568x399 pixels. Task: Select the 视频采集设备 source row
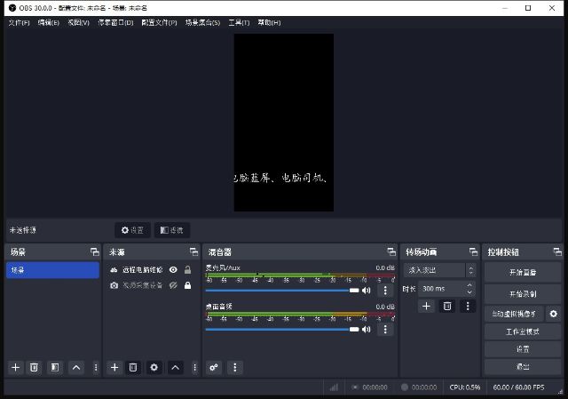tap(151, 285)
